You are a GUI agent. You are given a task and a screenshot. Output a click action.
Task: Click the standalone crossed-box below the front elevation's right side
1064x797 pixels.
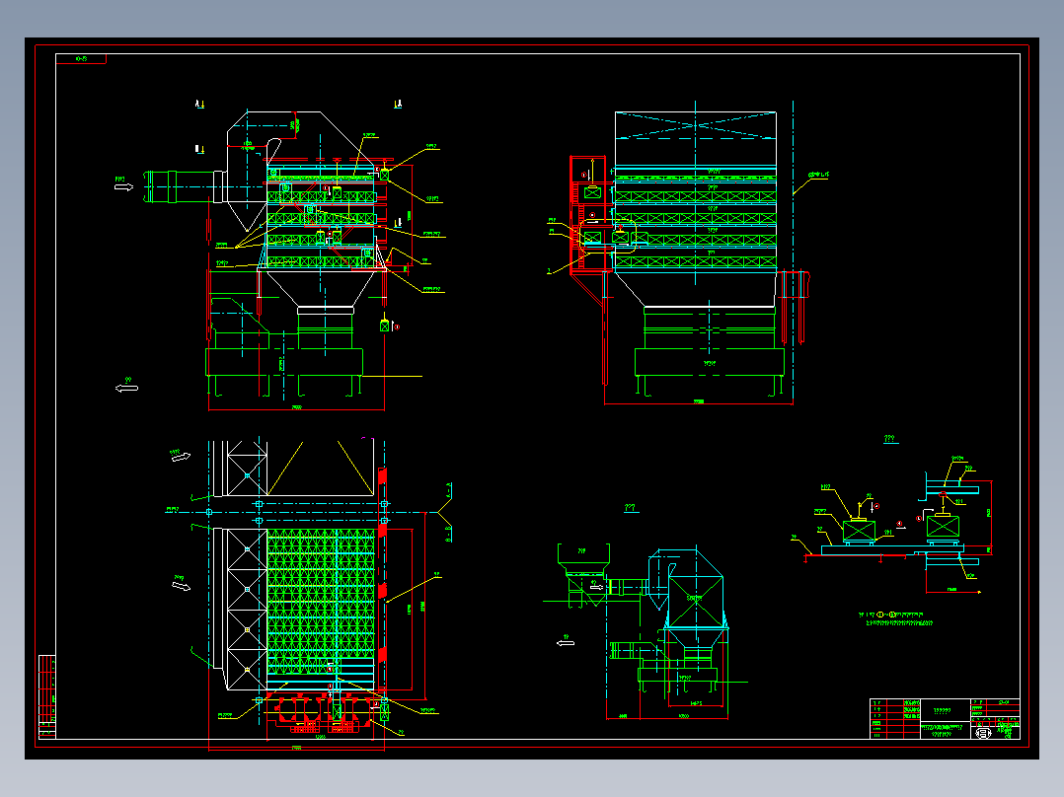pyautogui.click(x=385, y=326)
